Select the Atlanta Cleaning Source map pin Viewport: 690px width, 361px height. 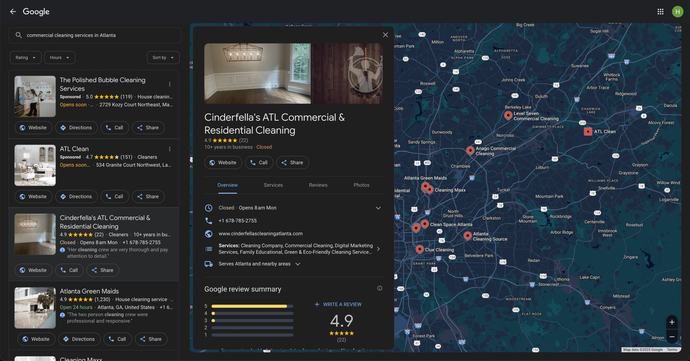pos(467,235)
